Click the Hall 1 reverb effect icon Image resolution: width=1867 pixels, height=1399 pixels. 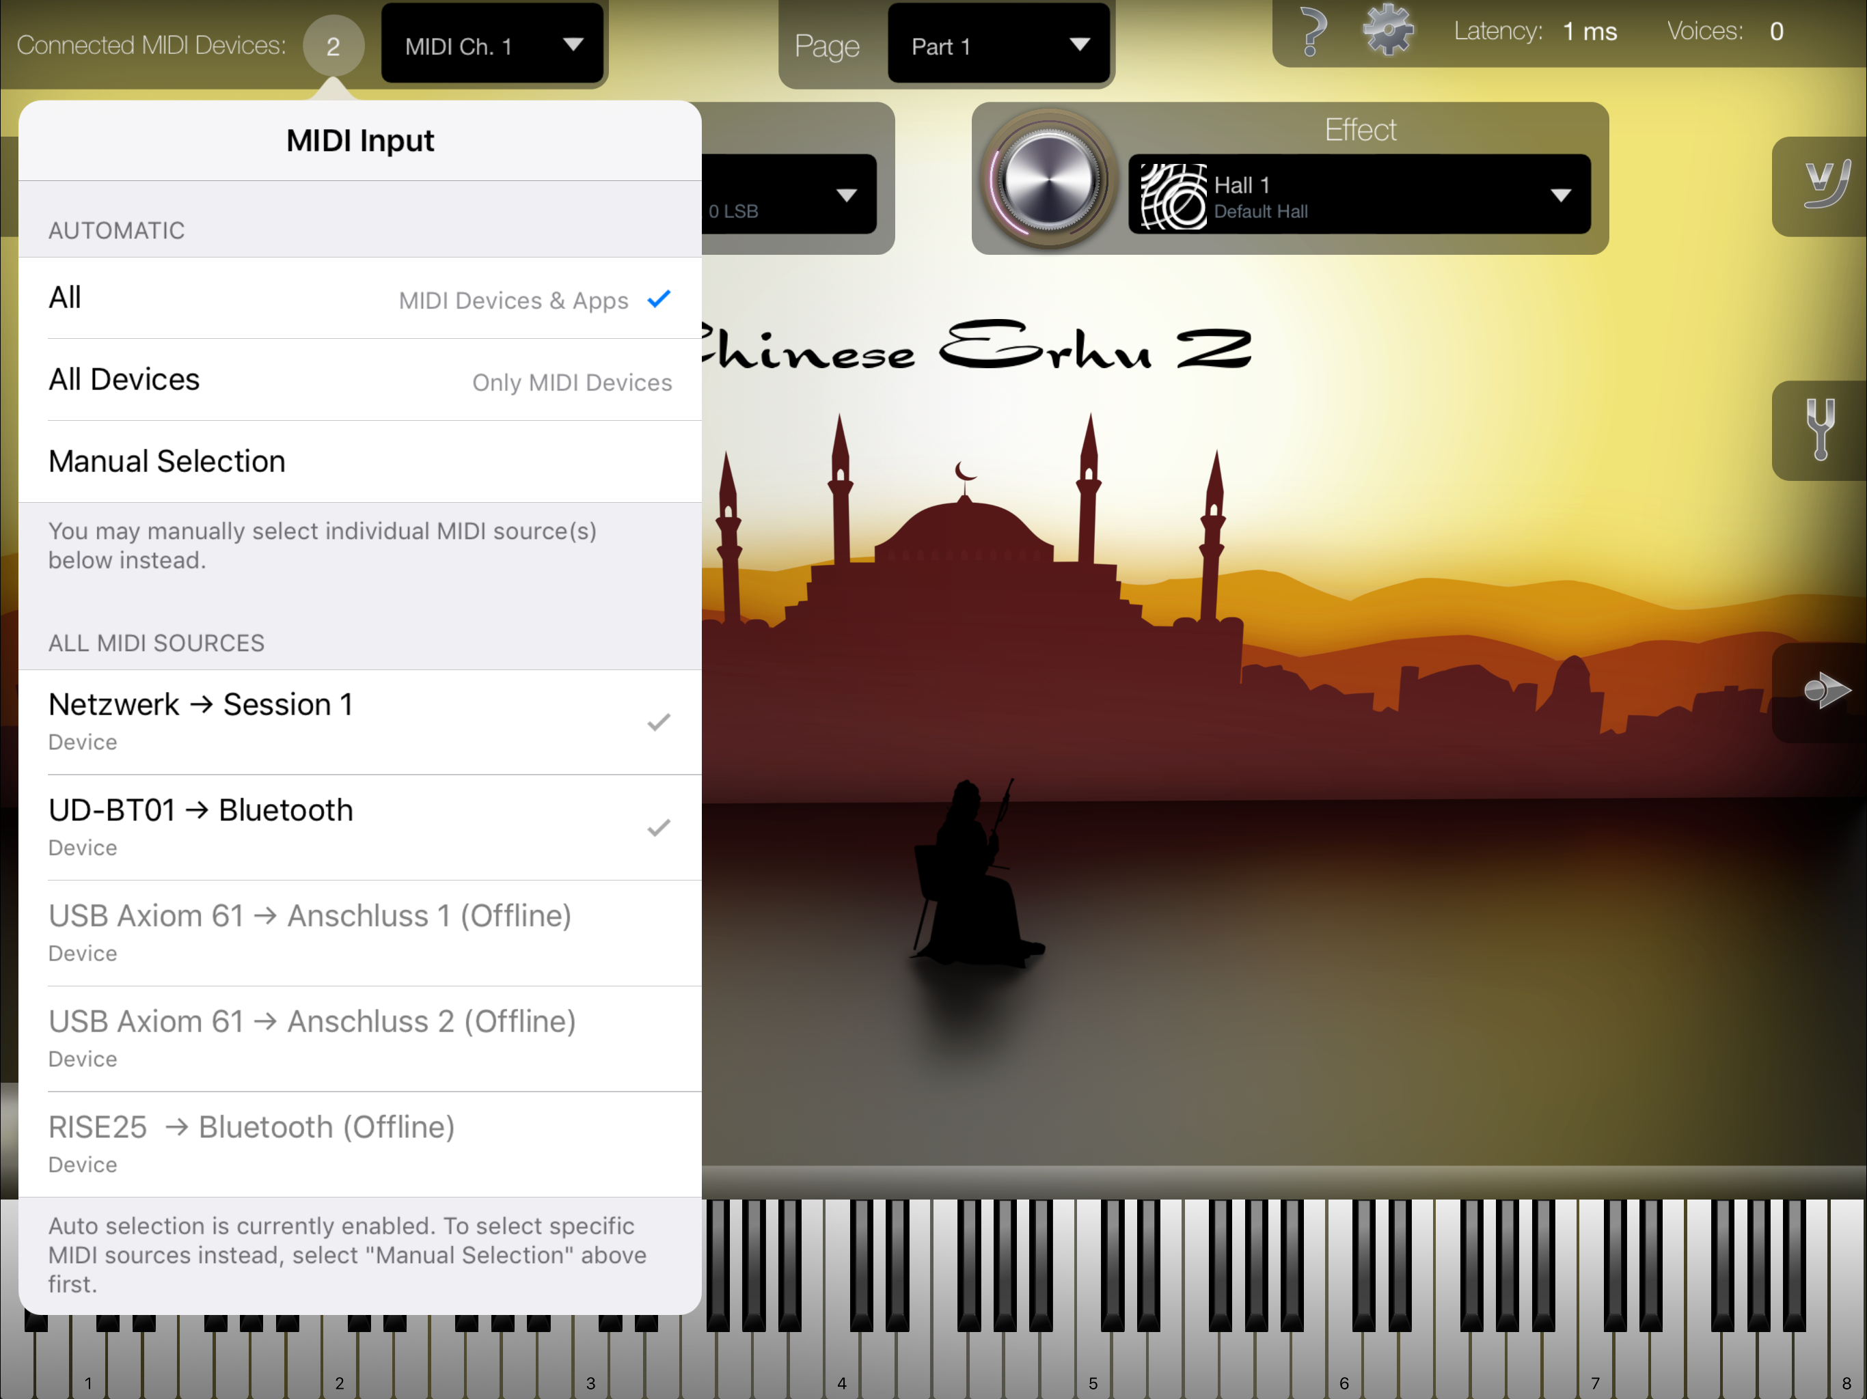click(1173, 196)
